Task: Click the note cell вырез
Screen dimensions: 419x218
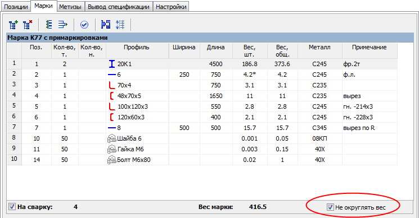Action: coord(370,96)
